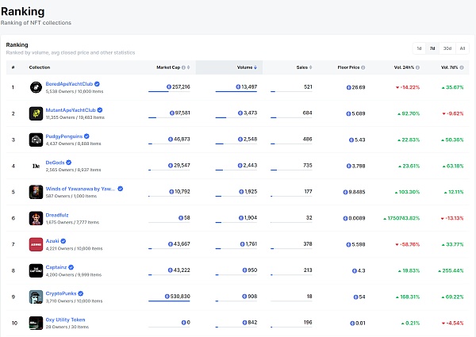The height and width of the screenshot is (337, 476).
Task: Click the DeGods collection logo
Action: tap(36, 165)
